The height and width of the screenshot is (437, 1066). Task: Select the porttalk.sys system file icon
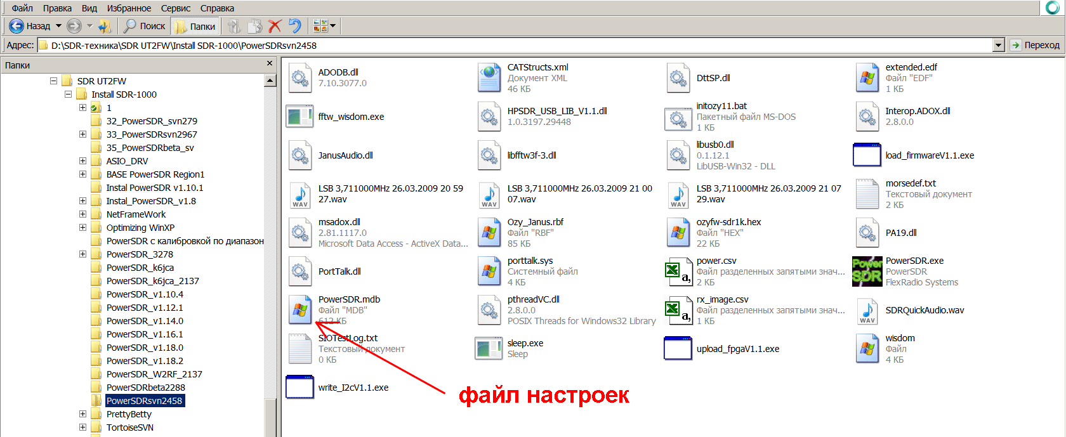tap(489, 271)
